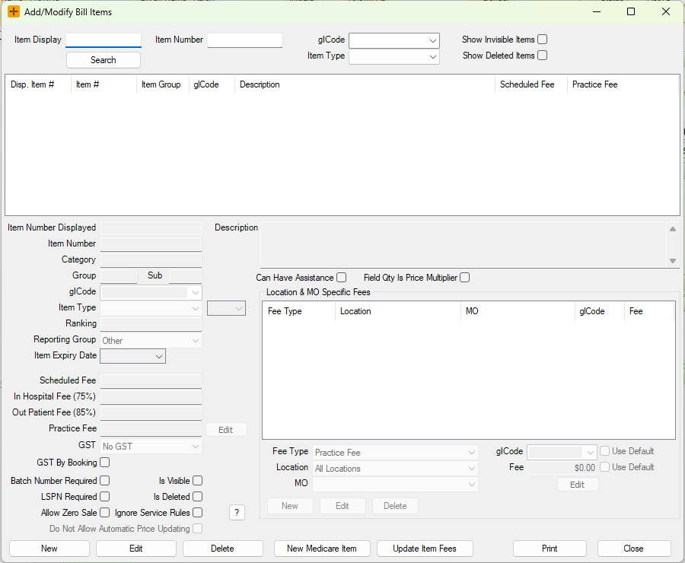Sort by the Scheduled Fee column header
The width and height of the screenshot is (685, 563).
(x=527, y=84)
